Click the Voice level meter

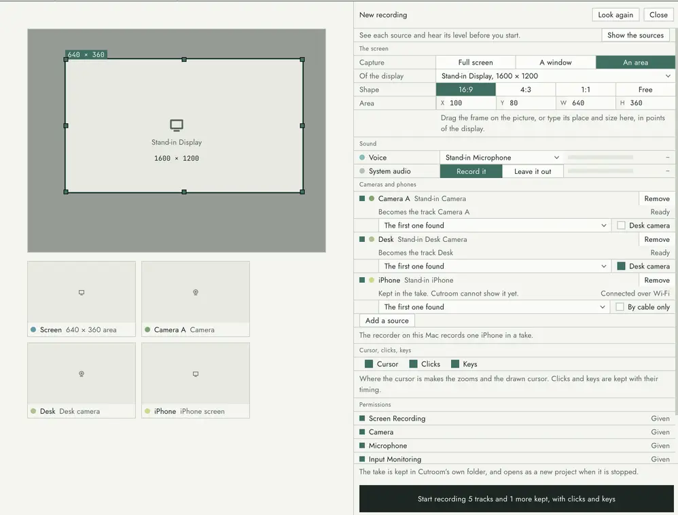pyautogui.click(x=600, y=158)
